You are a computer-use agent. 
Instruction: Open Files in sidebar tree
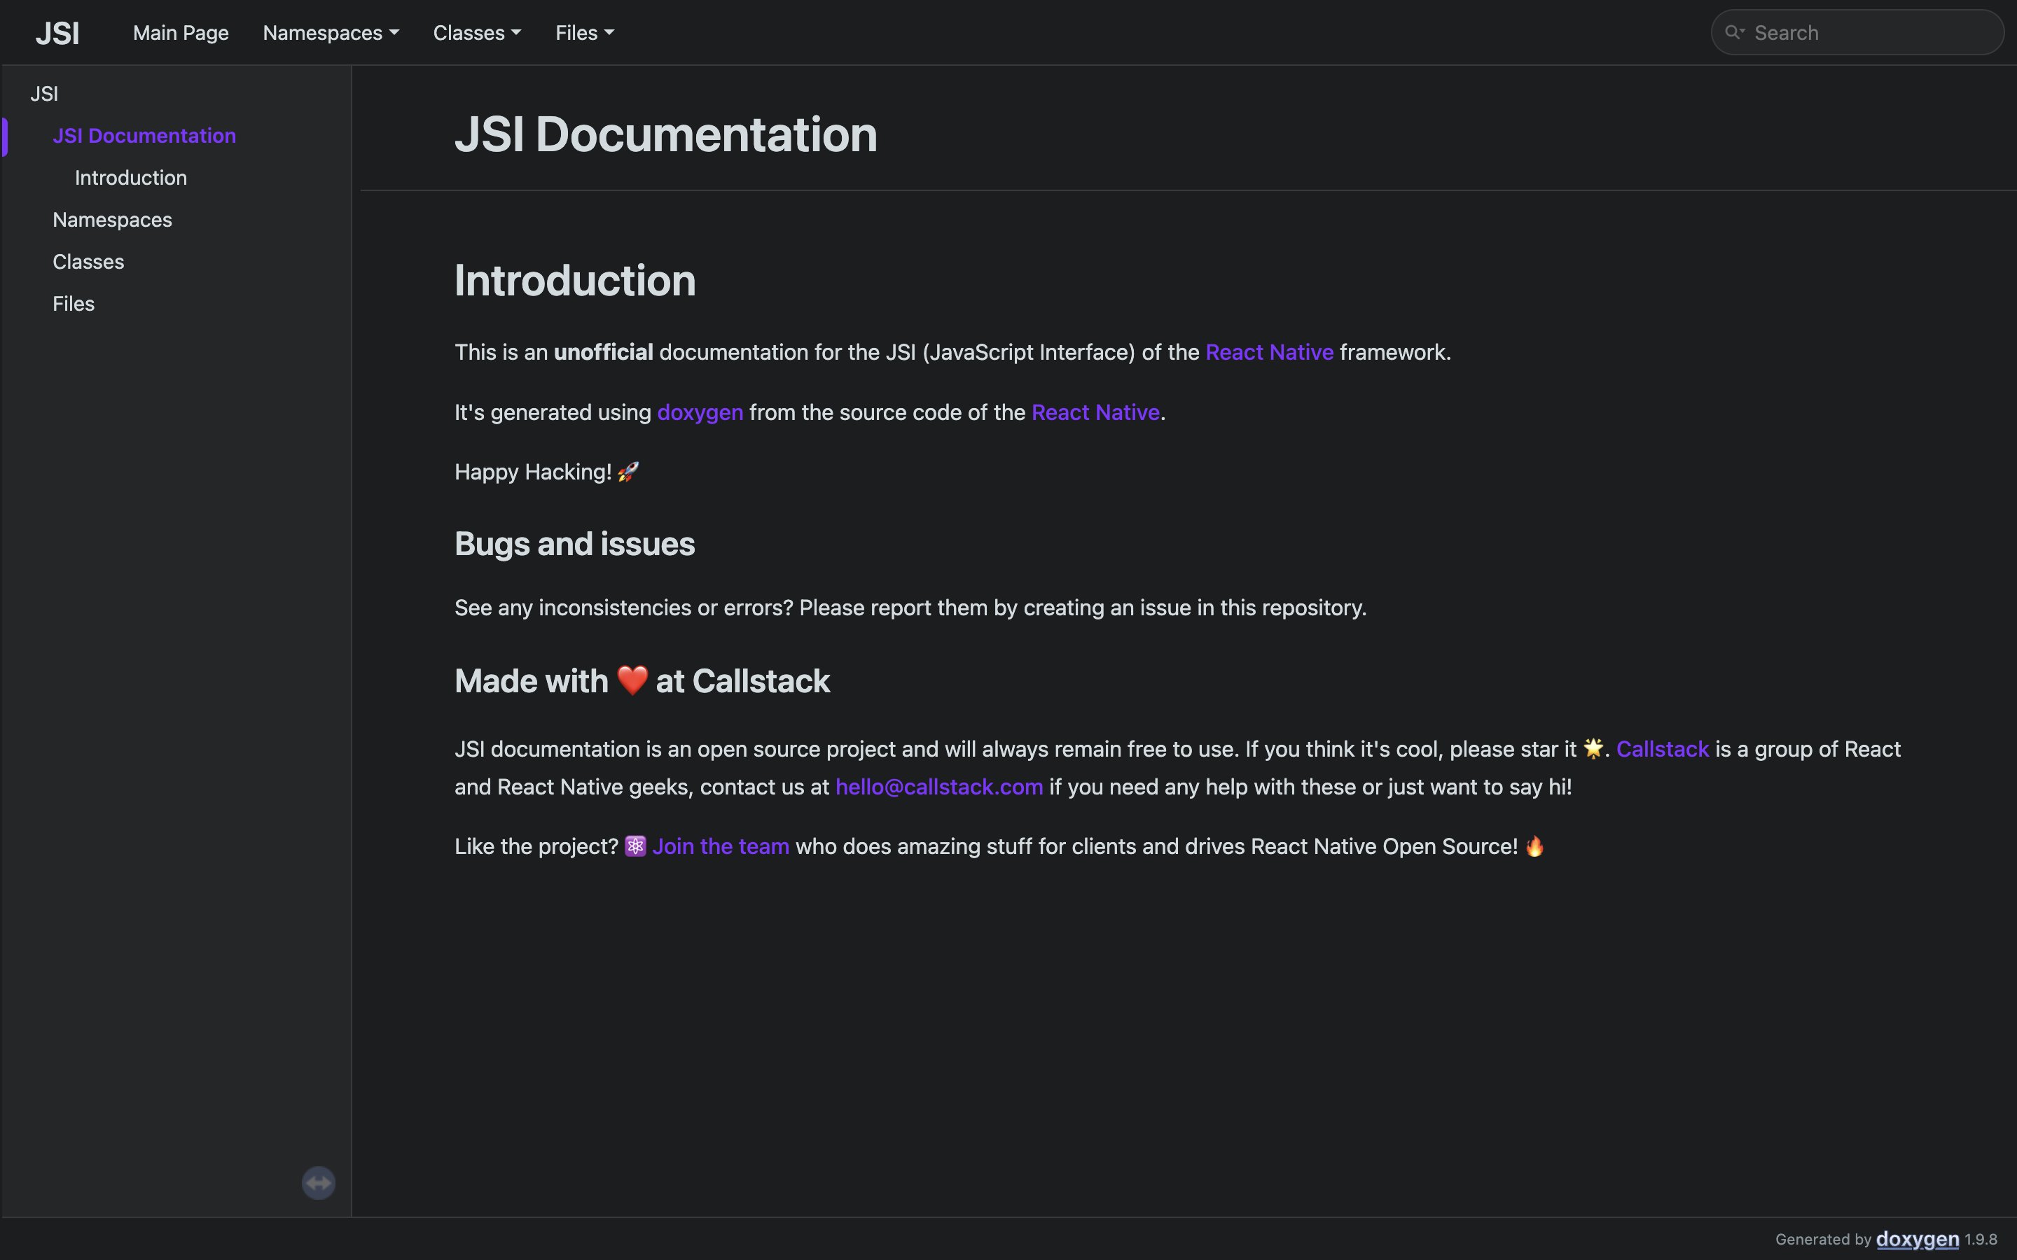(x=74, y=304)
